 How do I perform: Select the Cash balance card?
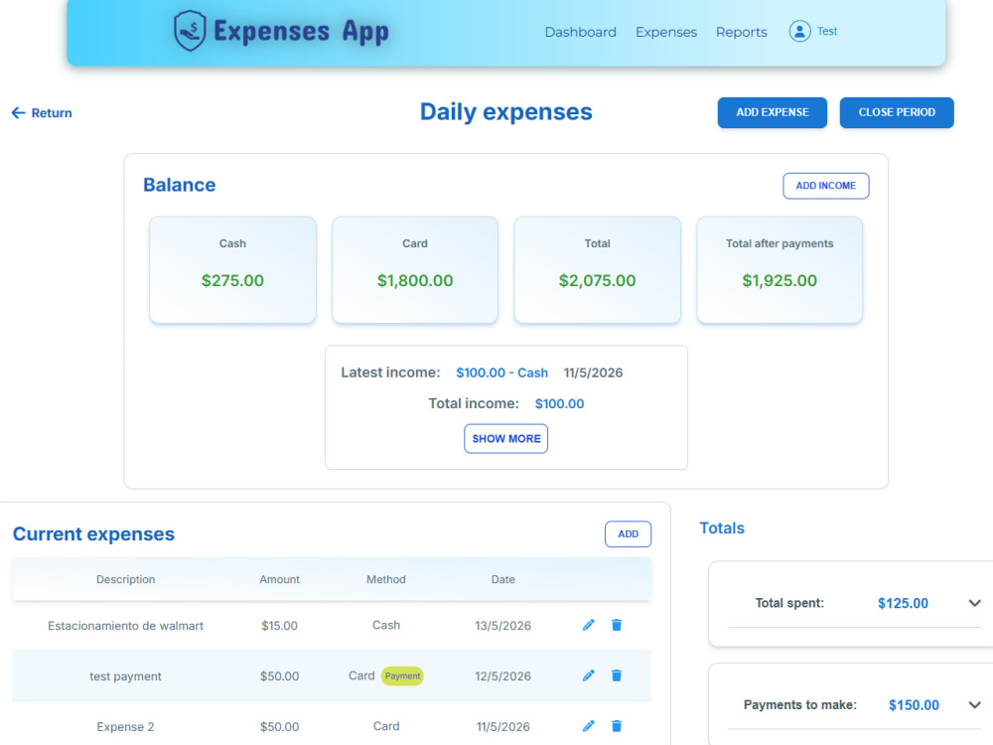(x=232, y=270)
